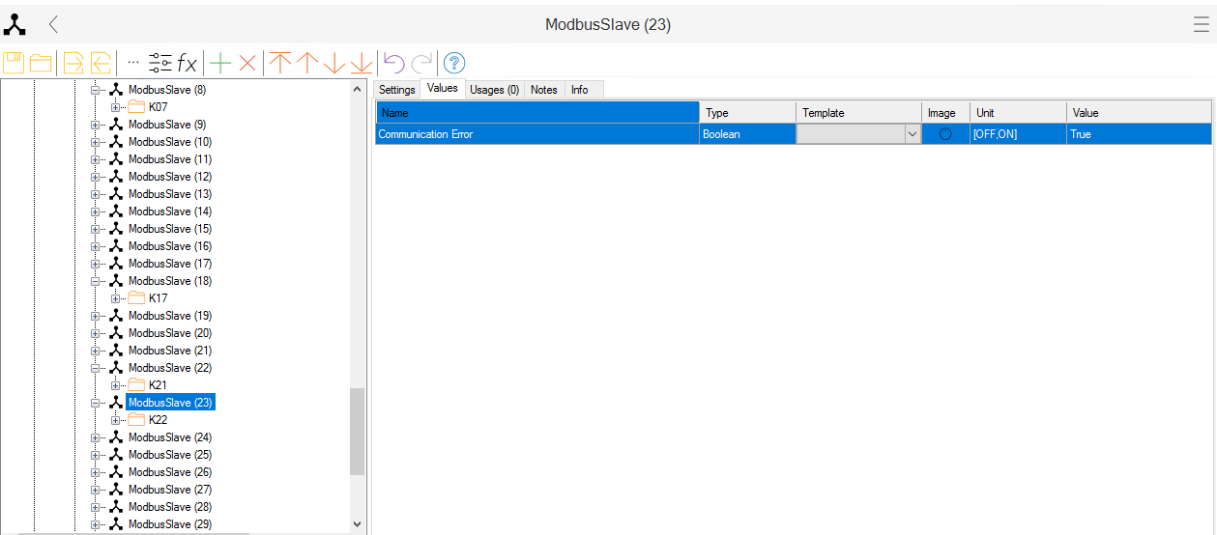Image resolution: width=1217 pixels, height=535 pixels.
Task: Click the save icon in toolbar
Action: pos(14,64)
